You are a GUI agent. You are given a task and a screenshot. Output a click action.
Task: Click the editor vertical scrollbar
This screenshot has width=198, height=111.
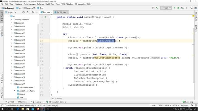(193, 55)
